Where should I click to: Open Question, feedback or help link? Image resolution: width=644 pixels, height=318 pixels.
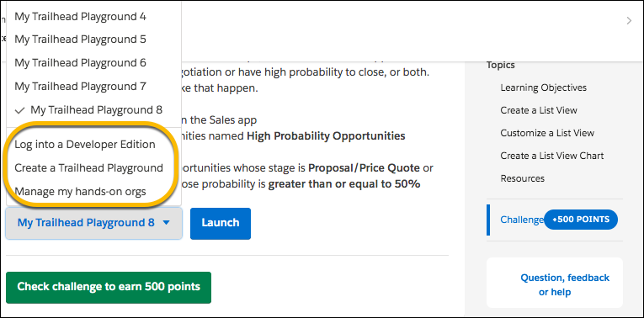click(x=565, y=284)
